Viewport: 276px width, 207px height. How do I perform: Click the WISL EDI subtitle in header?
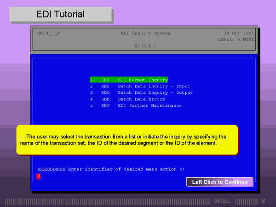pos(145,46)
